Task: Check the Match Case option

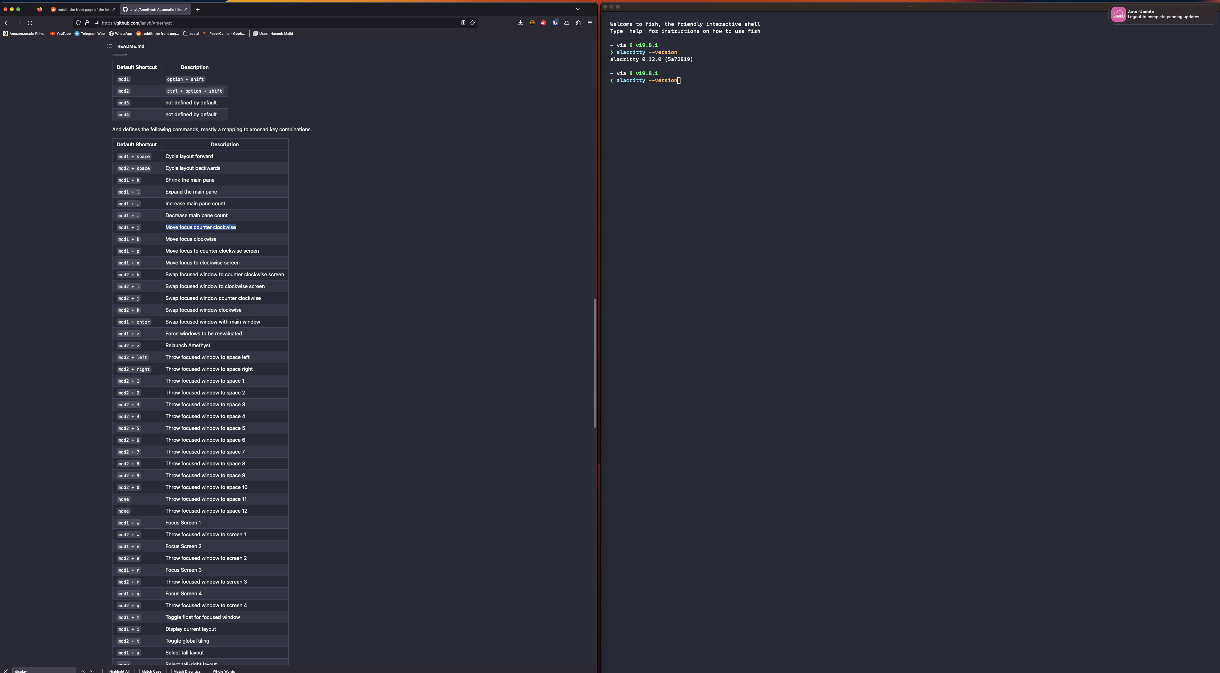Action: coord(137,671)
